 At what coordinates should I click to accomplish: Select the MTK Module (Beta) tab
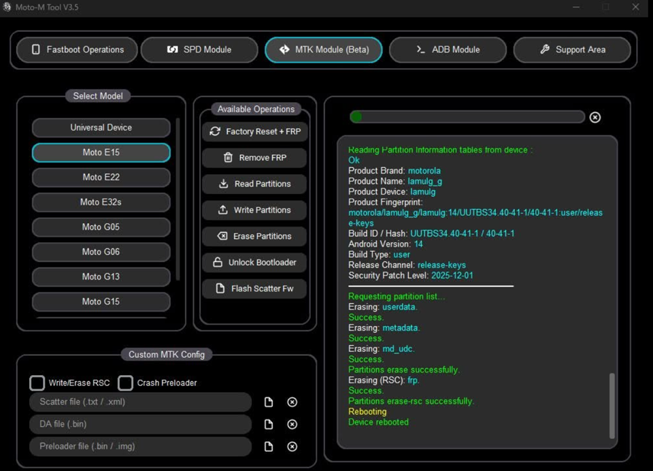tap(324, 50)
